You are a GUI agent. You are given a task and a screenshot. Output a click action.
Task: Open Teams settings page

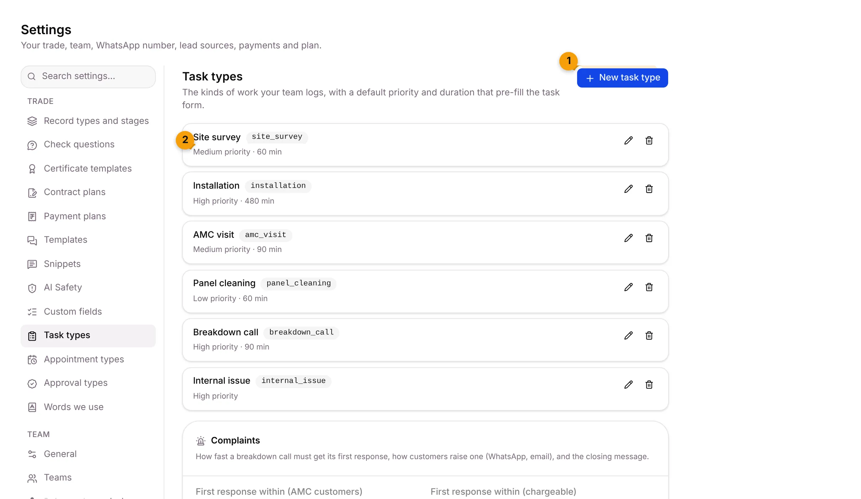click(x=88, y=478)
